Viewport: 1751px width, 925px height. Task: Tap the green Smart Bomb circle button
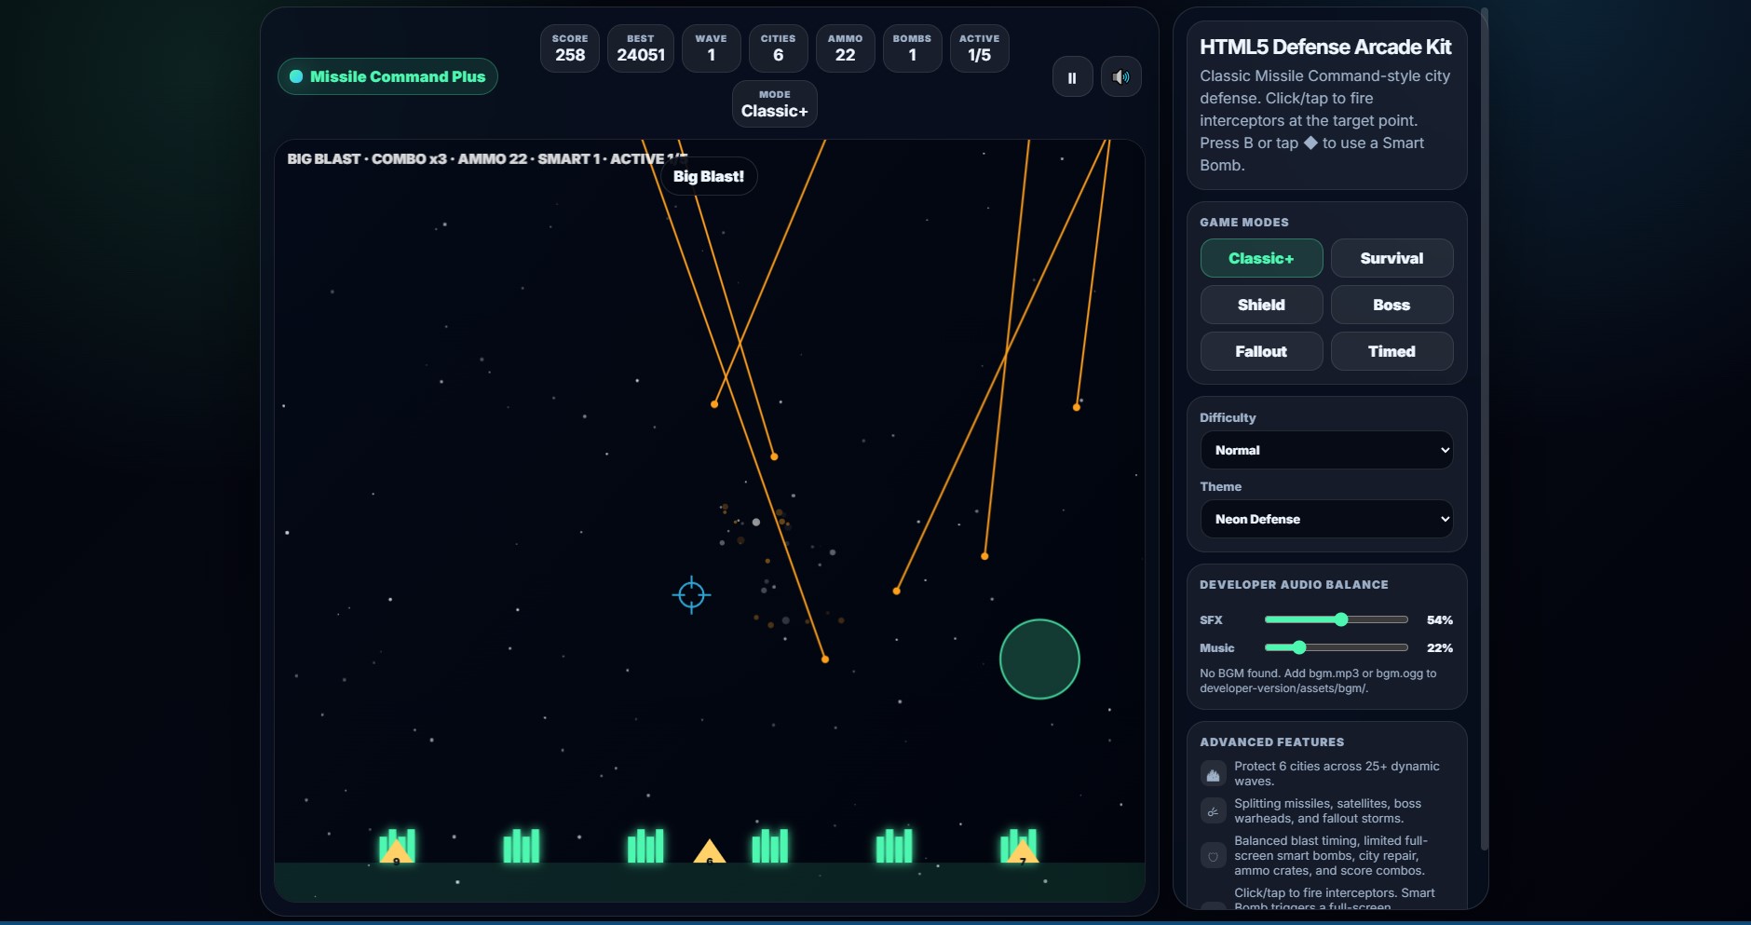[x=1039, y=660]
